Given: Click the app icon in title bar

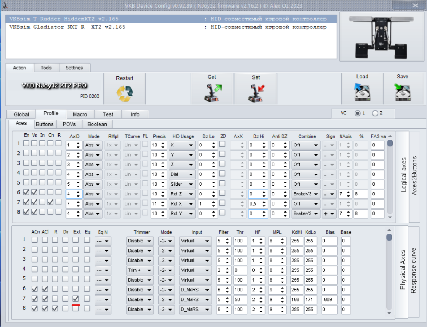Looking at the screenshot, I should click(4, 6).
